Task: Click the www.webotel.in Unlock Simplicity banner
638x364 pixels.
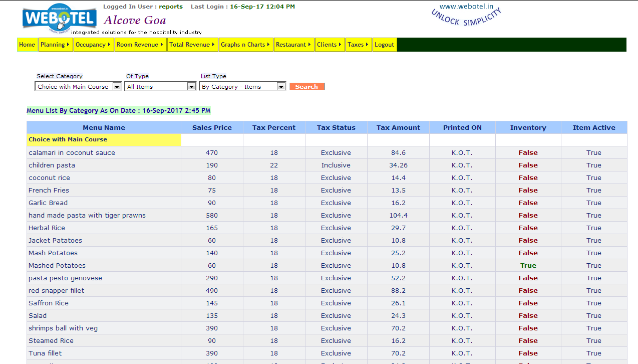Action: [x=466, y=16]
